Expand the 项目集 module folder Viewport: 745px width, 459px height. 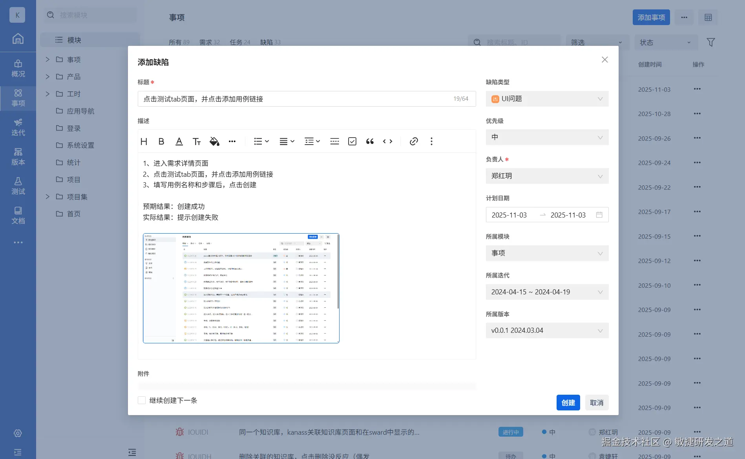(47, 197)
